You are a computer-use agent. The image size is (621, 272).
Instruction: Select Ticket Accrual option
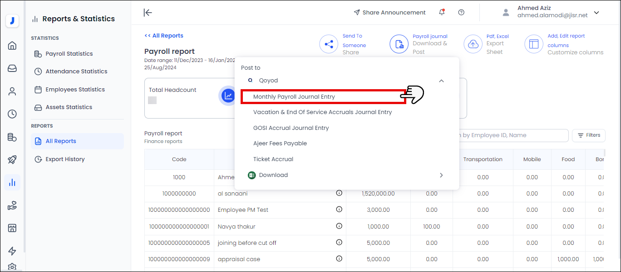click(273, 159)
